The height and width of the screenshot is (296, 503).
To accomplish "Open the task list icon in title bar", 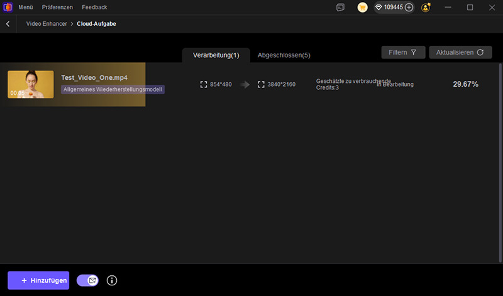I will [x=340, y=8].
